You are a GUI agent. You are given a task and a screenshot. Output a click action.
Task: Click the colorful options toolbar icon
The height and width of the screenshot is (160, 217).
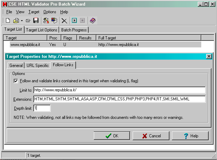(54, 21)
